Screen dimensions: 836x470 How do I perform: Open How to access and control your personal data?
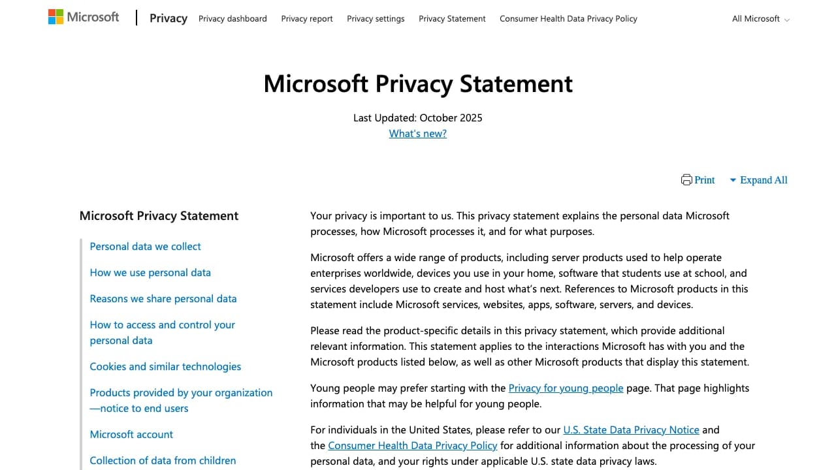pyautogui.click(x=162, y=333)
